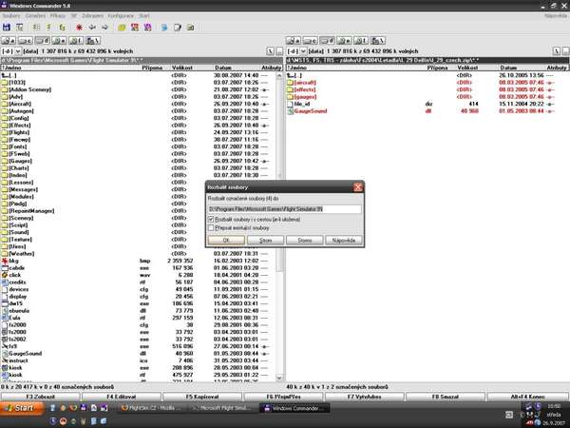This screenshot has width=570, height=428.
Task: Open the left panel drive dropdown
Action: click(18, 51)
